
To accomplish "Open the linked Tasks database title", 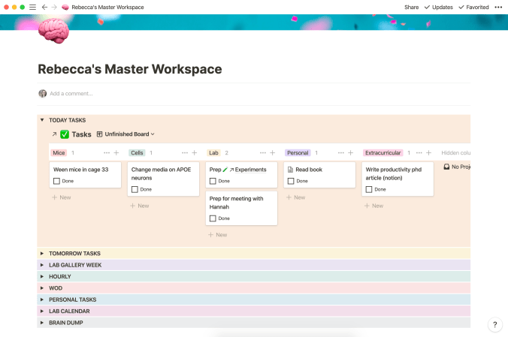I will [81, 134].
